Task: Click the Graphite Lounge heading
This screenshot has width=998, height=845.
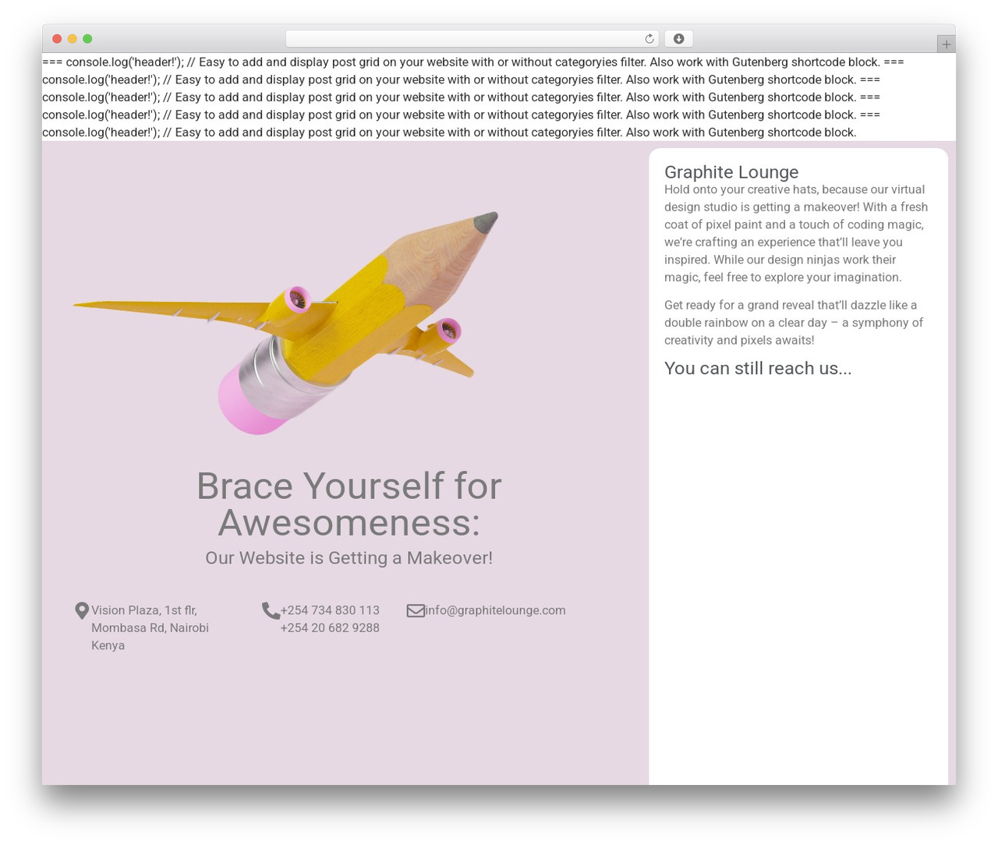Action: (731, 171)
